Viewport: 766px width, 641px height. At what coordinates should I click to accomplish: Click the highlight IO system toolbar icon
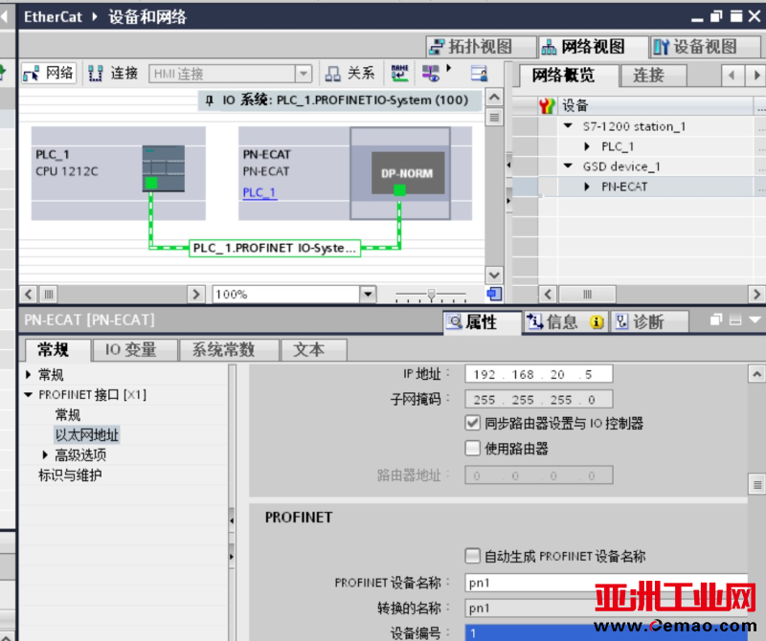click(430, 74)
